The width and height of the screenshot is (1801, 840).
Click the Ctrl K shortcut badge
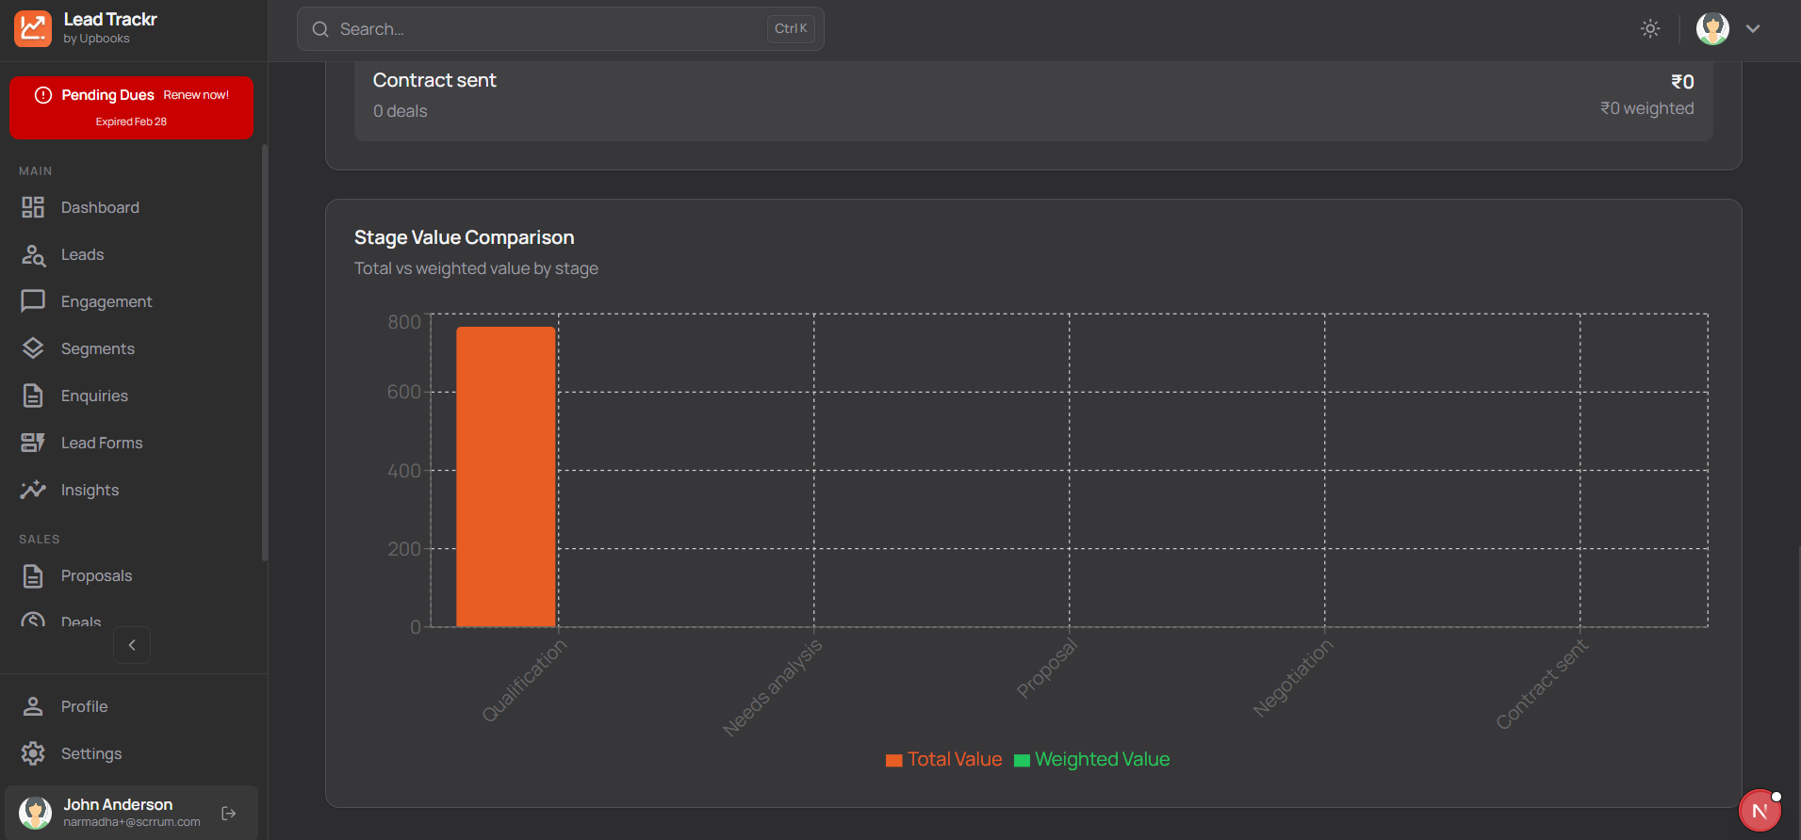pyautogui.click(x=791, y=29)
